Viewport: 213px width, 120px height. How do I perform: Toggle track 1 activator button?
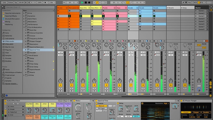point(60,85)
